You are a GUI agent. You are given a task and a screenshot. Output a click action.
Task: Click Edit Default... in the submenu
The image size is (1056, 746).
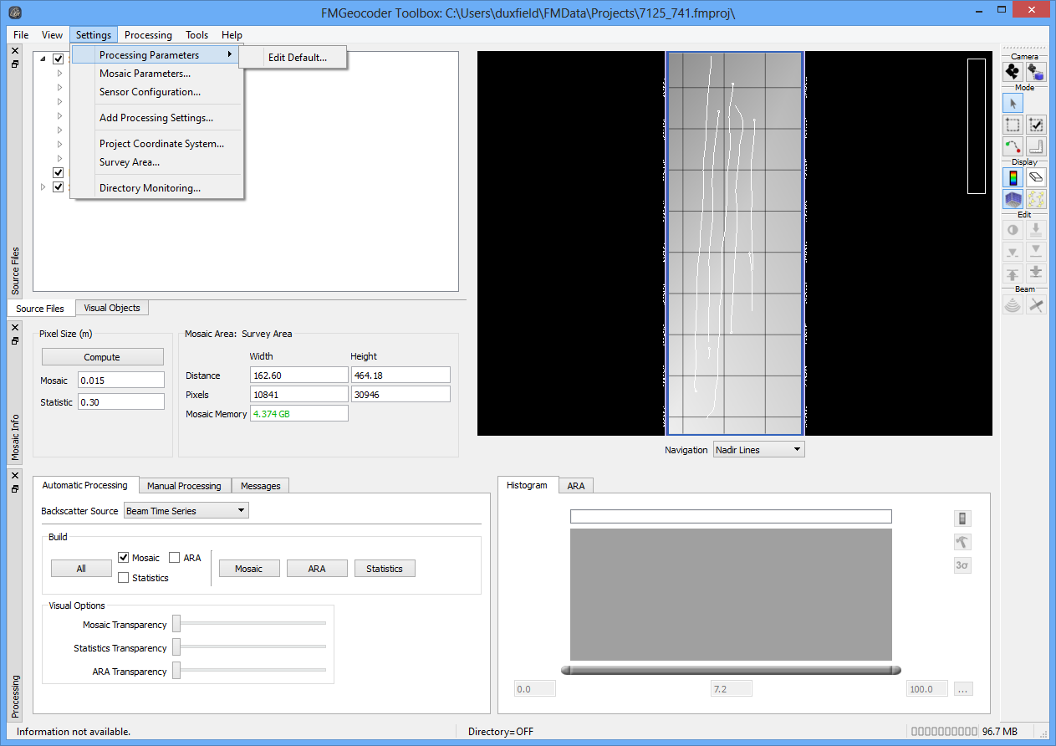(297, 58)
